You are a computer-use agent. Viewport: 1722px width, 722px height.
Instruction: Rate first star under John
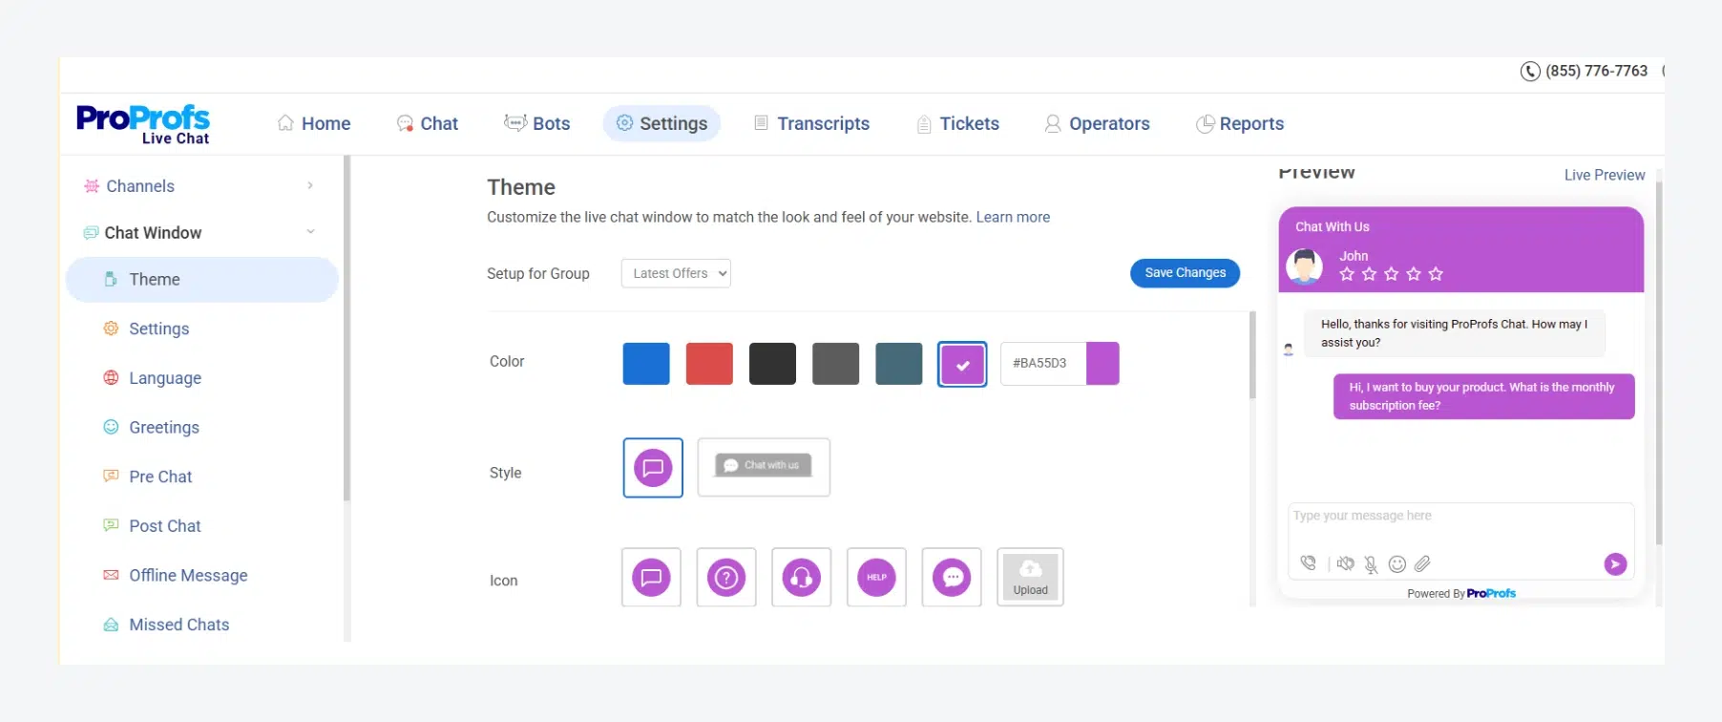click(1347, 274)
